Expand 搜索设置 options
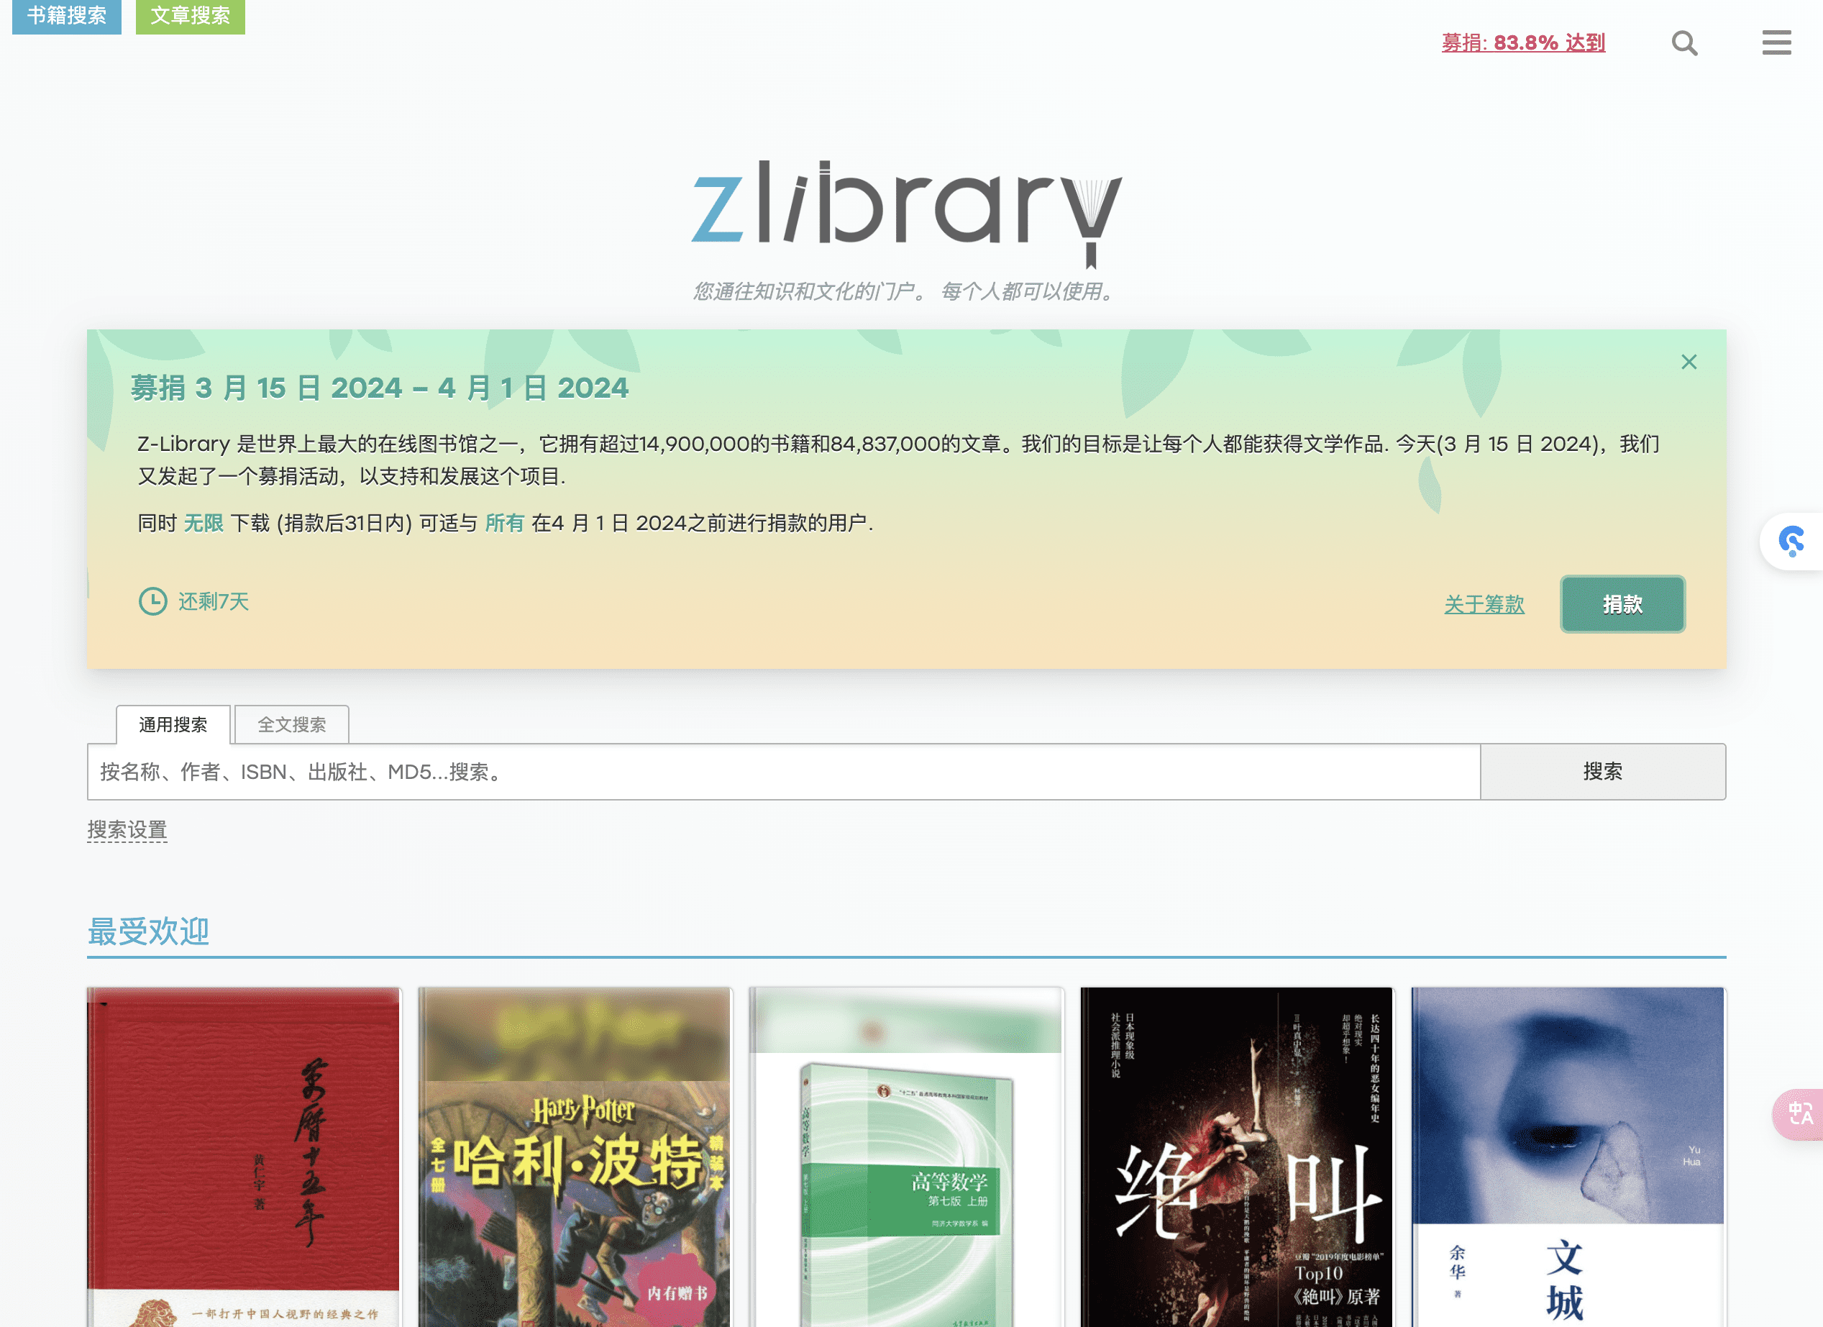1823x1327 pixels. tap(127, 829)
